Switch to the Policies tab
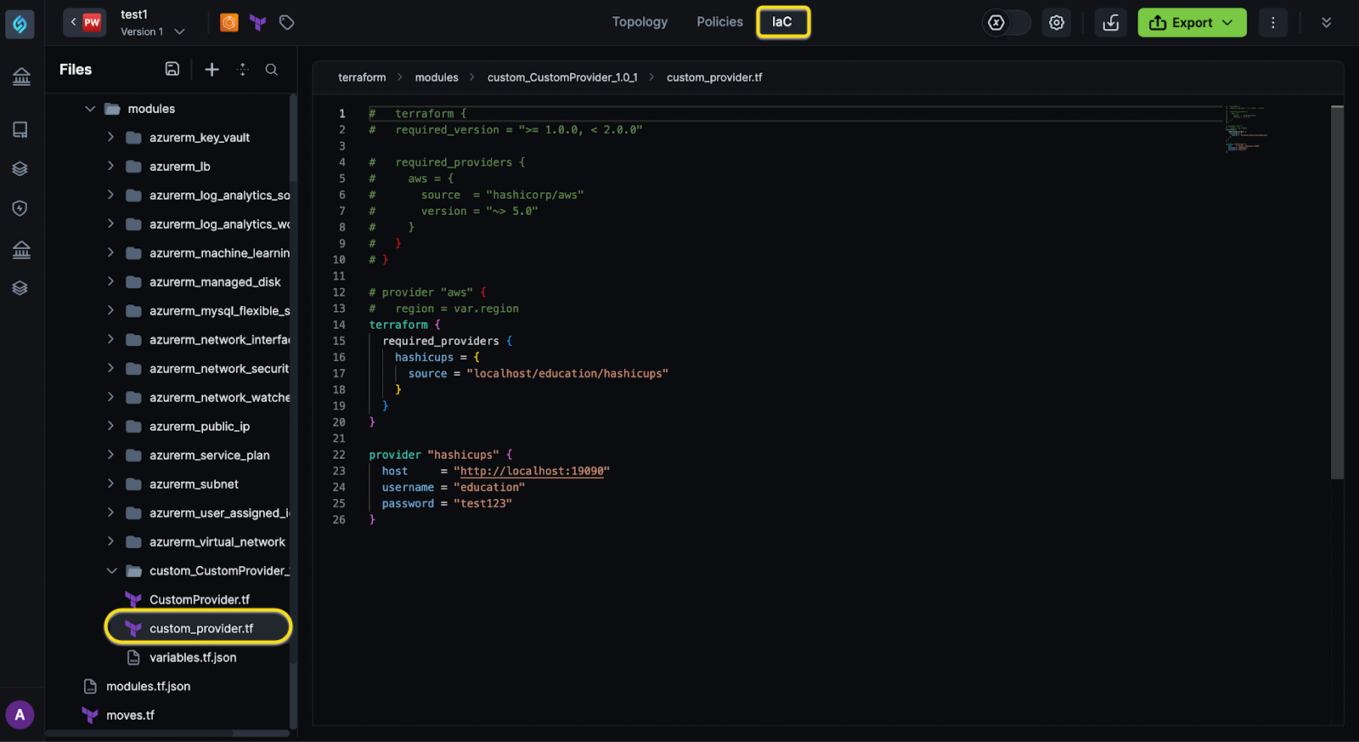 click(719, 22)
